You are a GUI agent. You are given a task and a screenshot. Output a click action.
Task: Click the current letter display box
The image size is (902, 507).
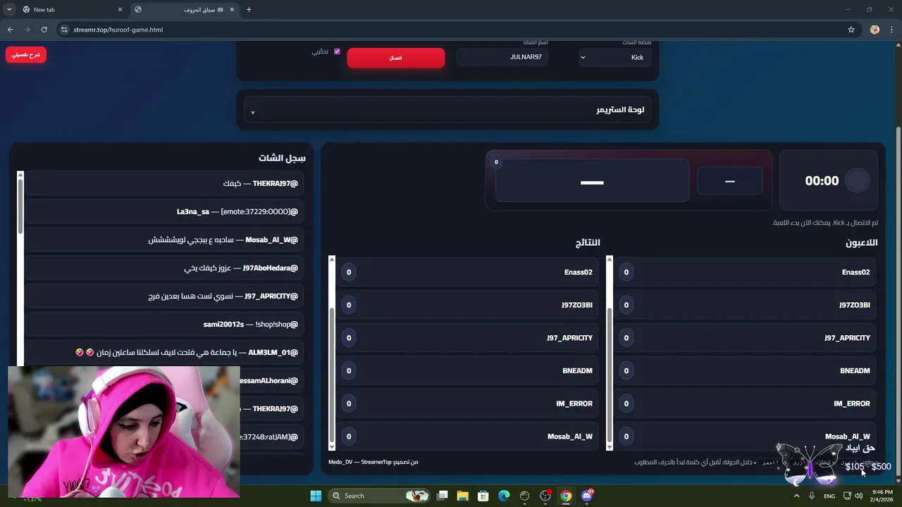click(x=730, y=181)
